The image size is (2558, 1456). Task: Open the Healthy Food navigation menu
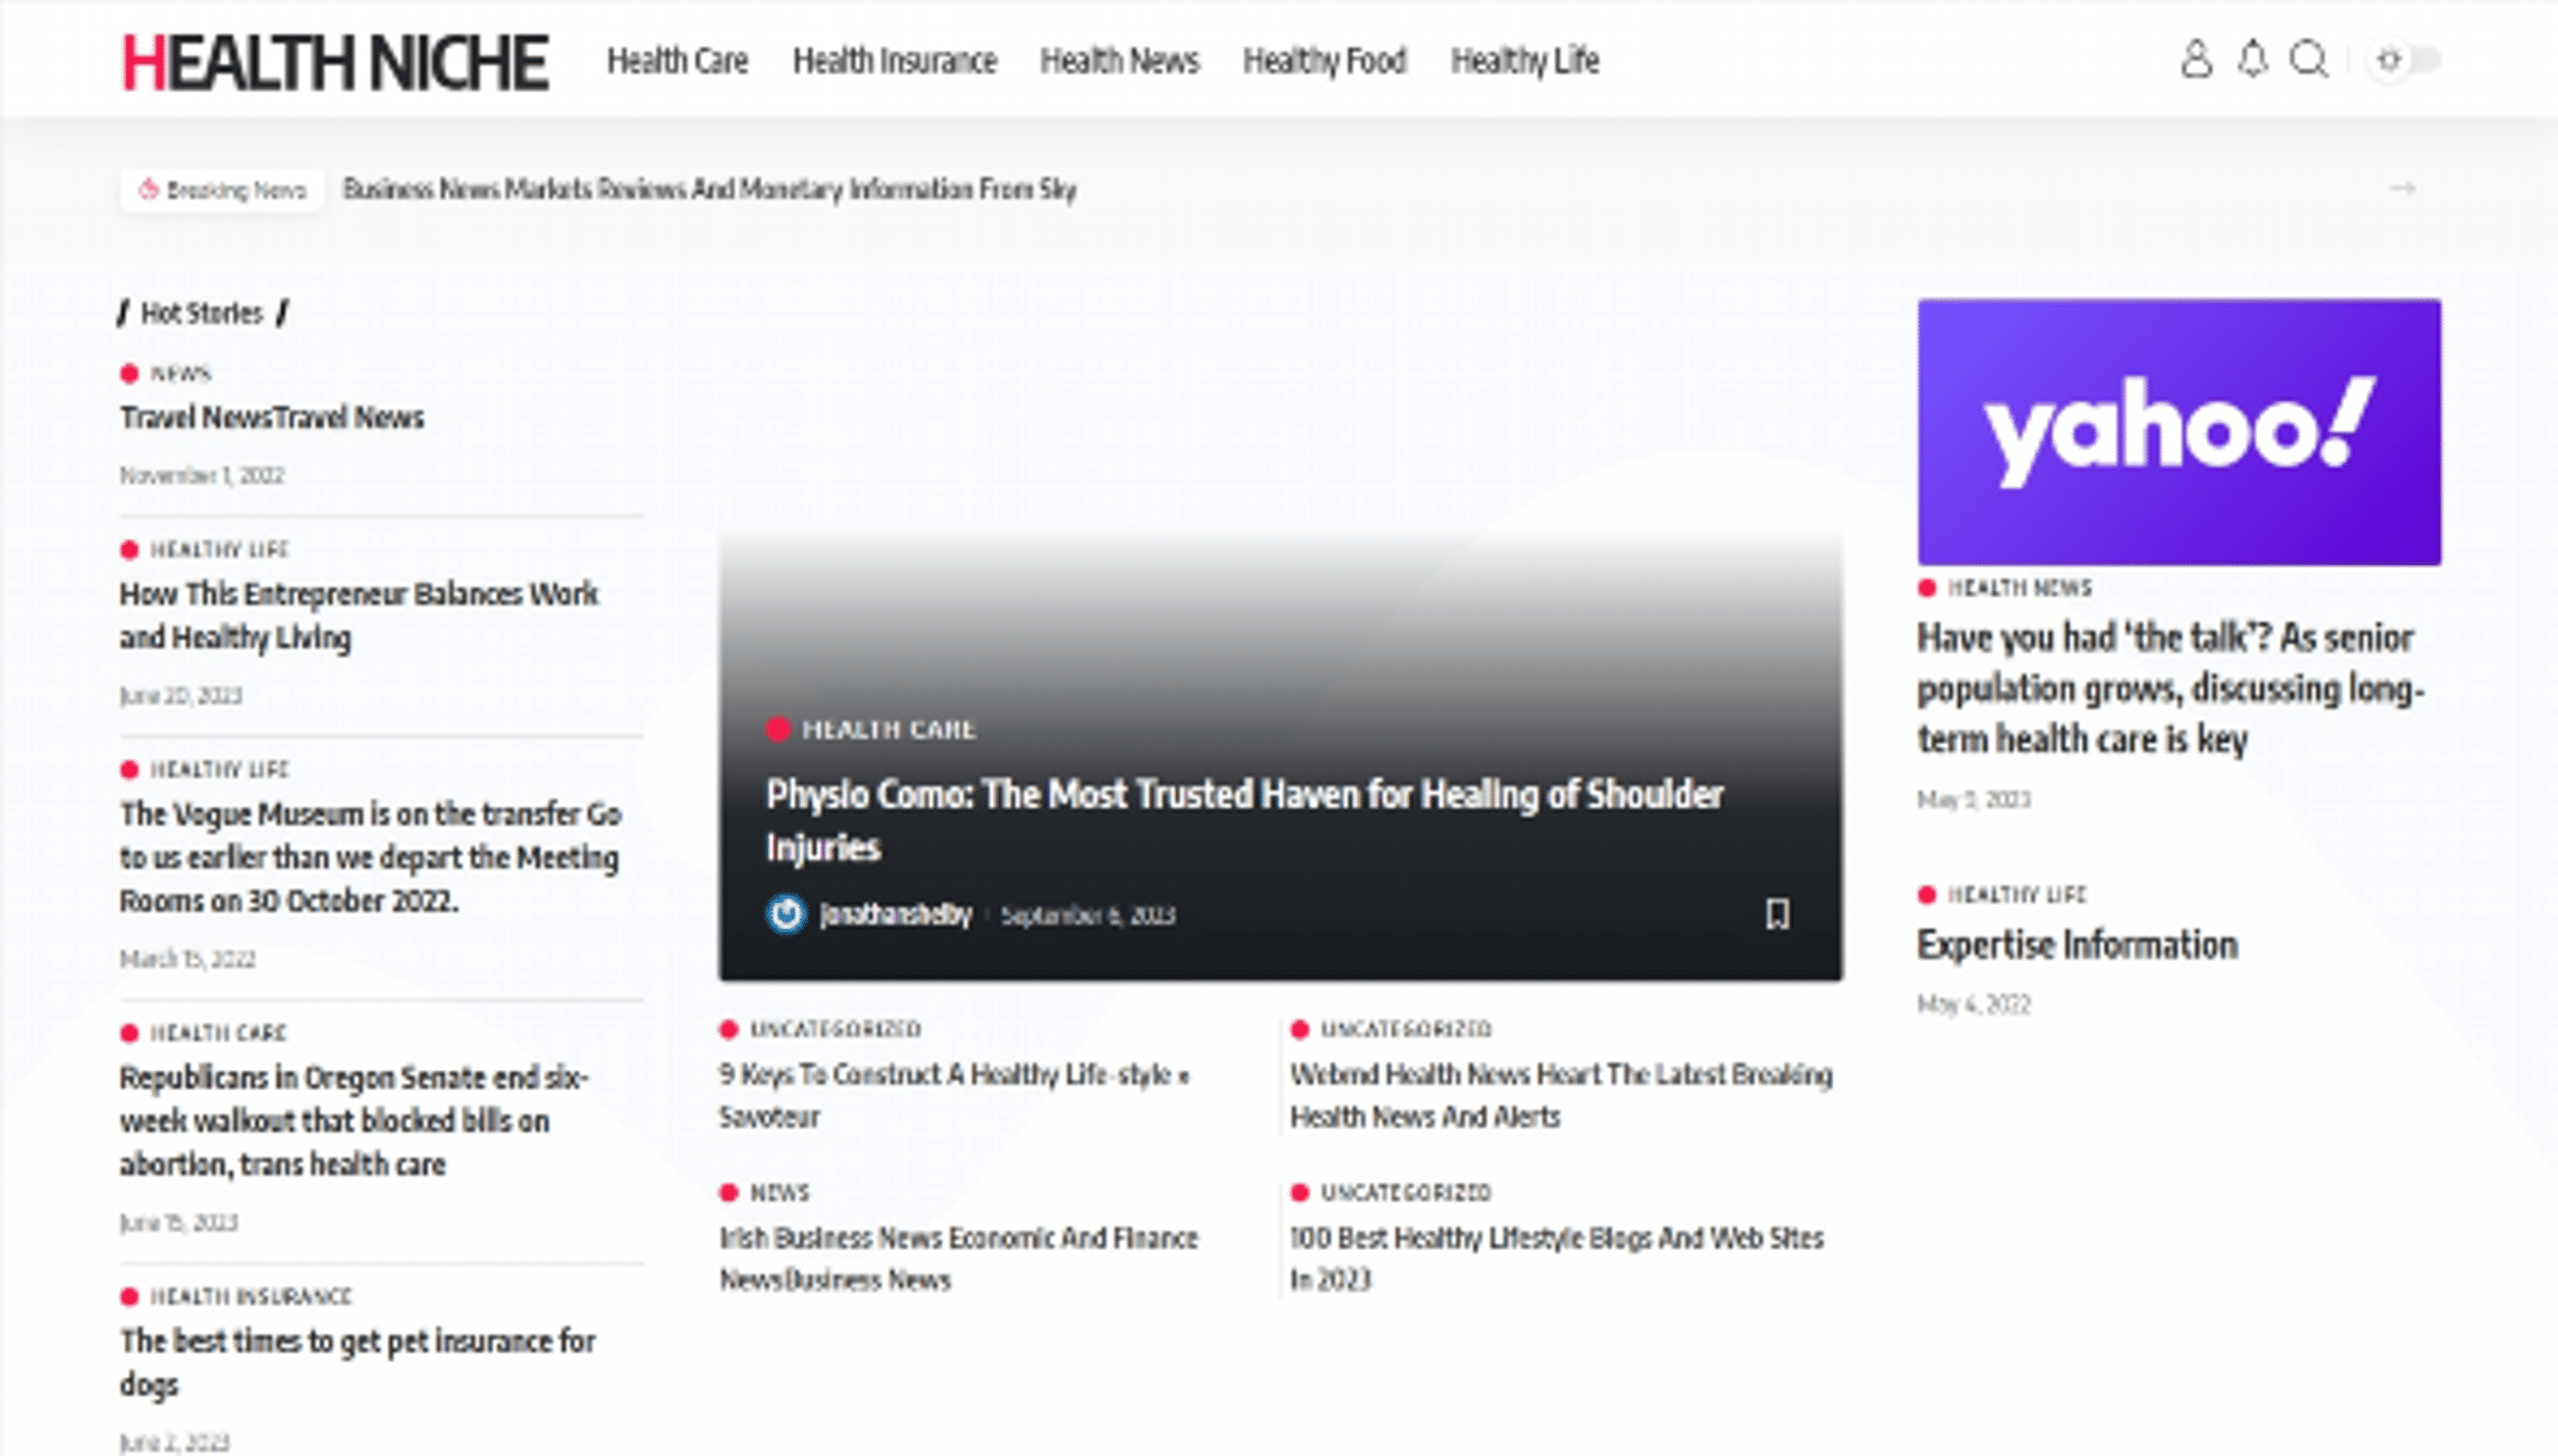tap(1324, 61)
